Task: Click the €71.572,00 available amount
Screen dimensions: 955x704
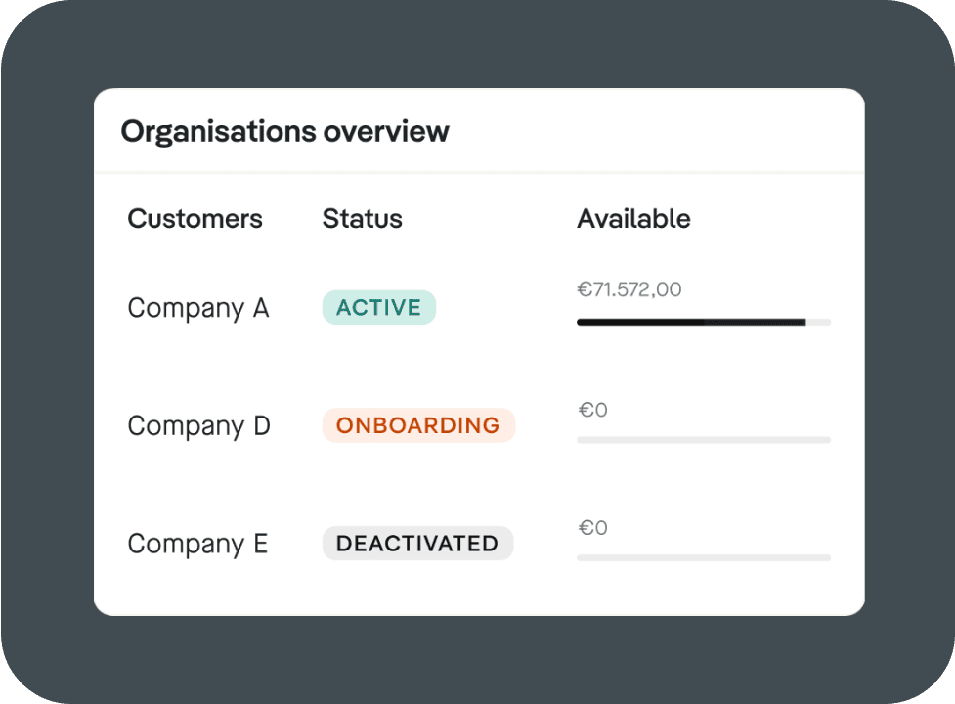Action: click(x=629, y=289)
